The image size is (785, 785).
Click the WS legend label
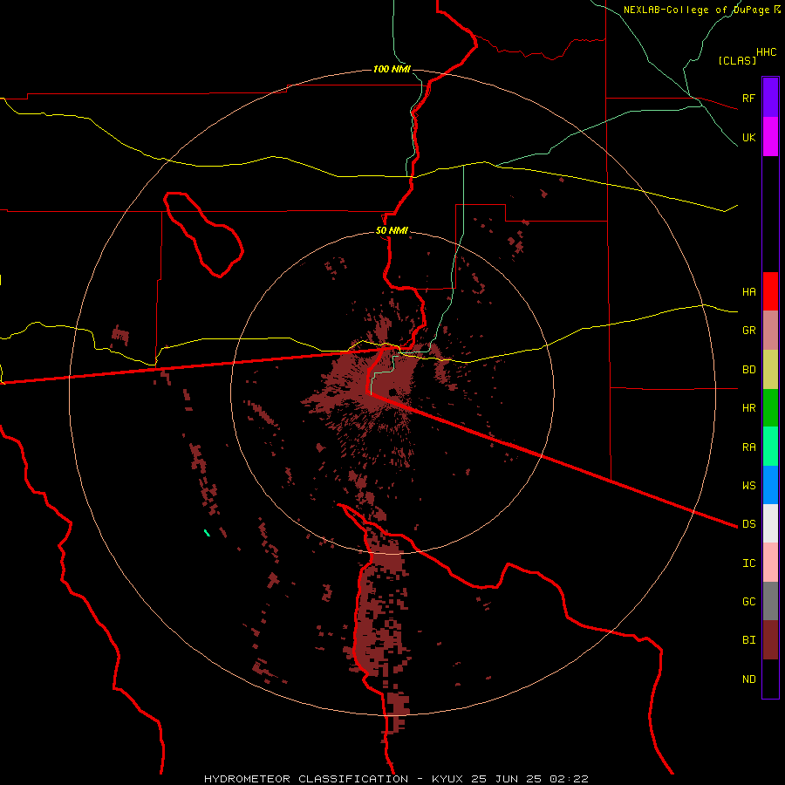[x=748, y=485]
